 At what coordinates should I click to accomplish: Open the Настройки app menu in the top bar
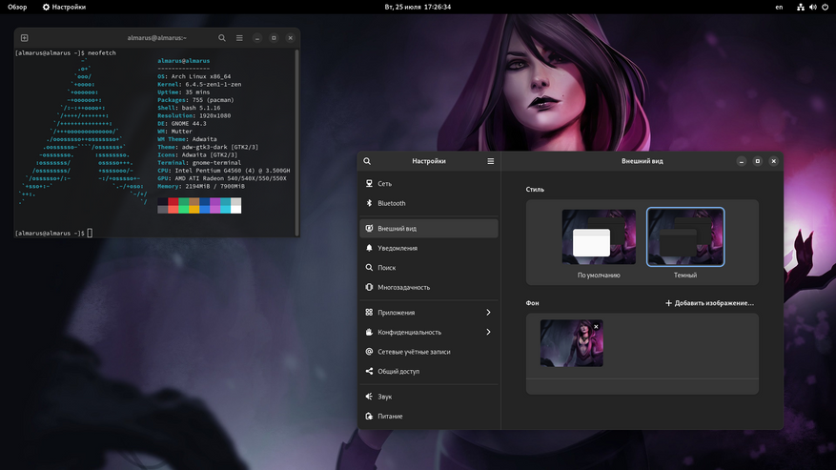tap(64, 7)
